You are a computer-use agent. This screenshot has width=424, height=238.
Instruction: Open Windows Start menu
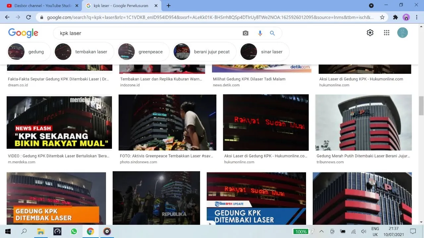[7, 231]
